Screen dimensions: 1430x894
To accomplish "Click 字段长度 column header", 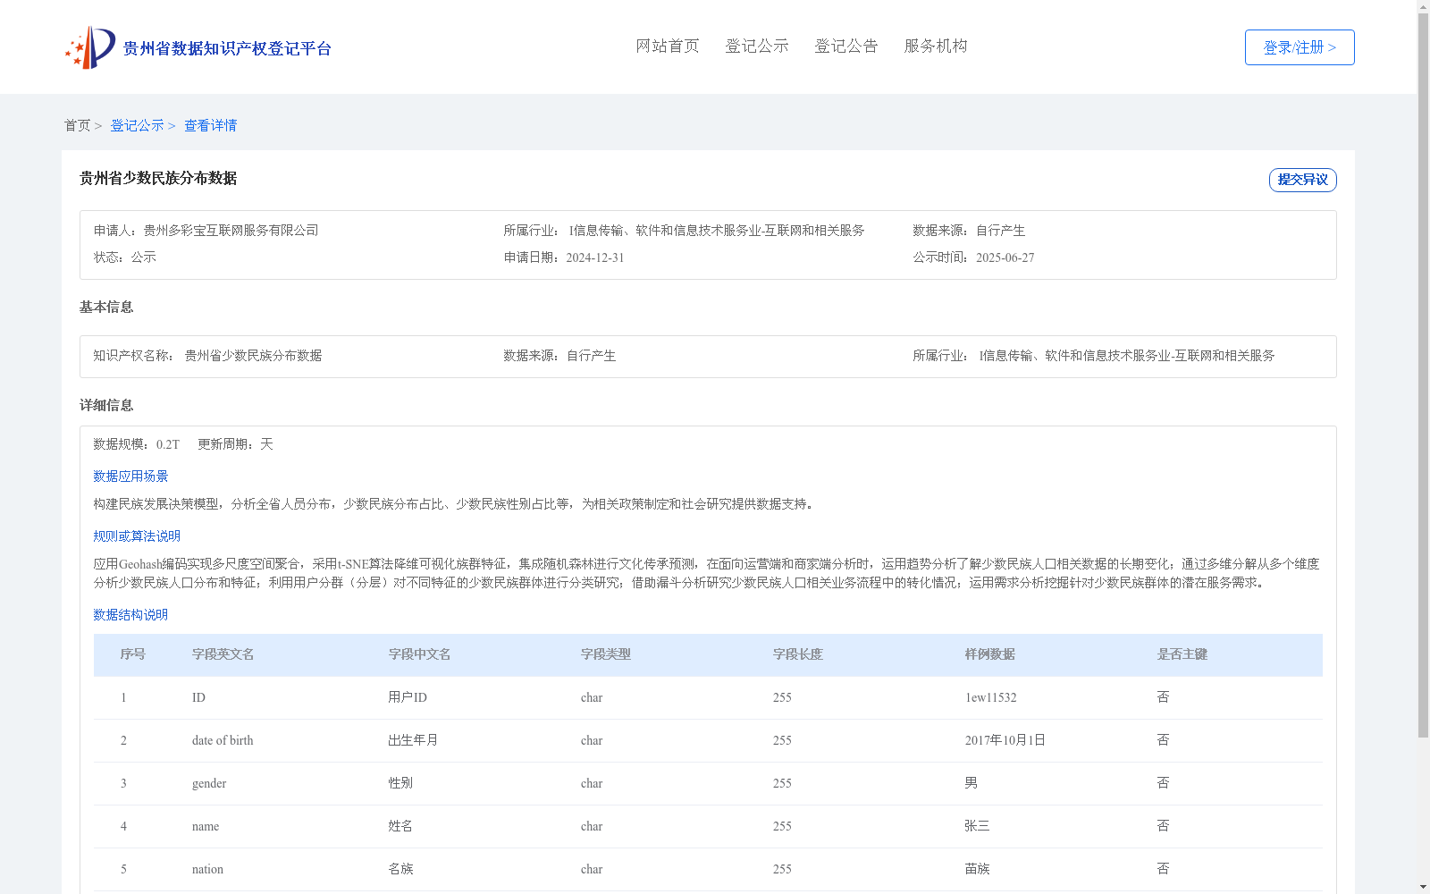I will coord(798,654).
